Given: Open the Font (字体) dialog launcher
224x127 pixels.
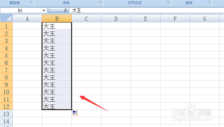Looking at the screenshot, I should click(x=100, y=2).
